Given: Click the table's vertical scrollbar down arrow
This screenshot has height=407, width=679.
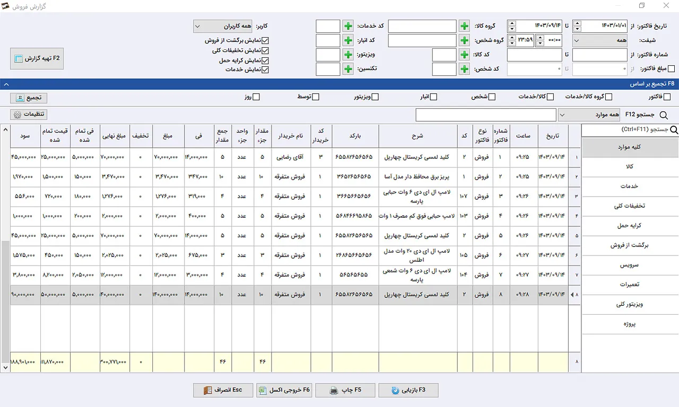Looking at the screenshot, I should (6, 367).
